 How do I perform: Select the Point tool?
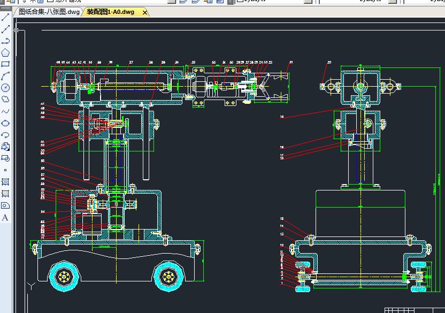coord(5,170)
